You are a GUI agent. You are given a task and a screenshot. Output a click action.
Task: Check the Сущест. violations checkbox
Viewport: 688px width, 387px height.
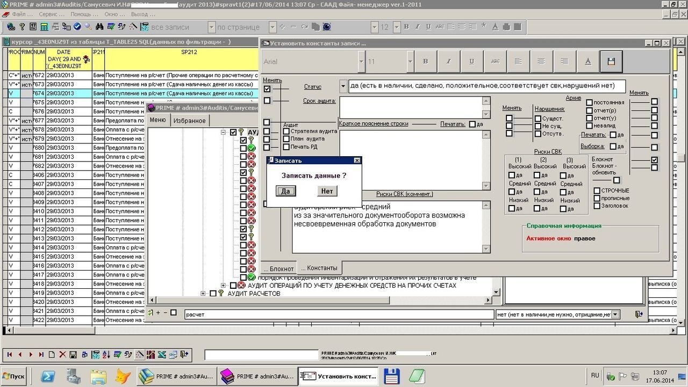[x=538, y=118]
